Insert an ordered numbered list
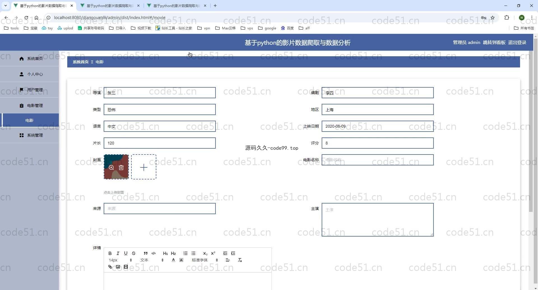This screenshot has height=290, width=538. point(185,253)
